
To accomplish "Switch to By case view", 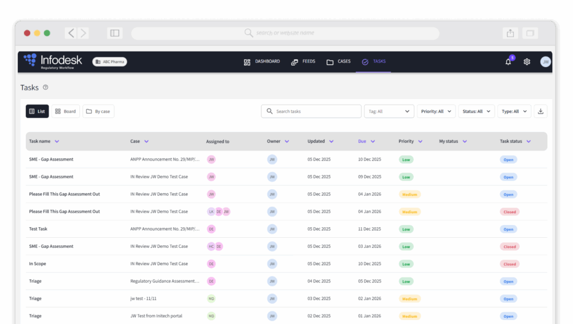I will [x=98, y=111].
